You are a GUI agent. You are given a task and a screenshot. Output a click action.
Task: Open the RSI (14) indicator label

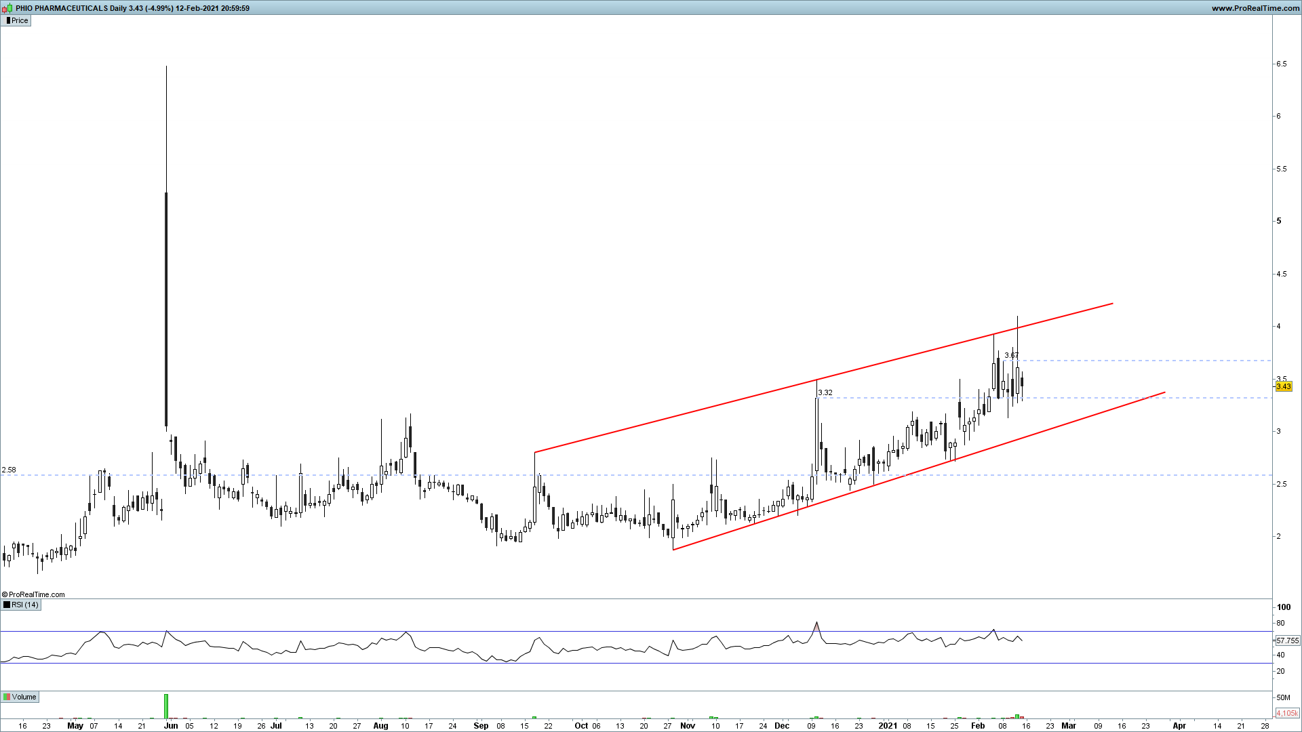[x=26, y=605]
